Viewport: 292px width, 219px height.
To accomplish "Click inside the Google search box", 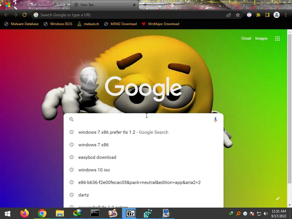I will pyautogui.click(x=143, y=119).
